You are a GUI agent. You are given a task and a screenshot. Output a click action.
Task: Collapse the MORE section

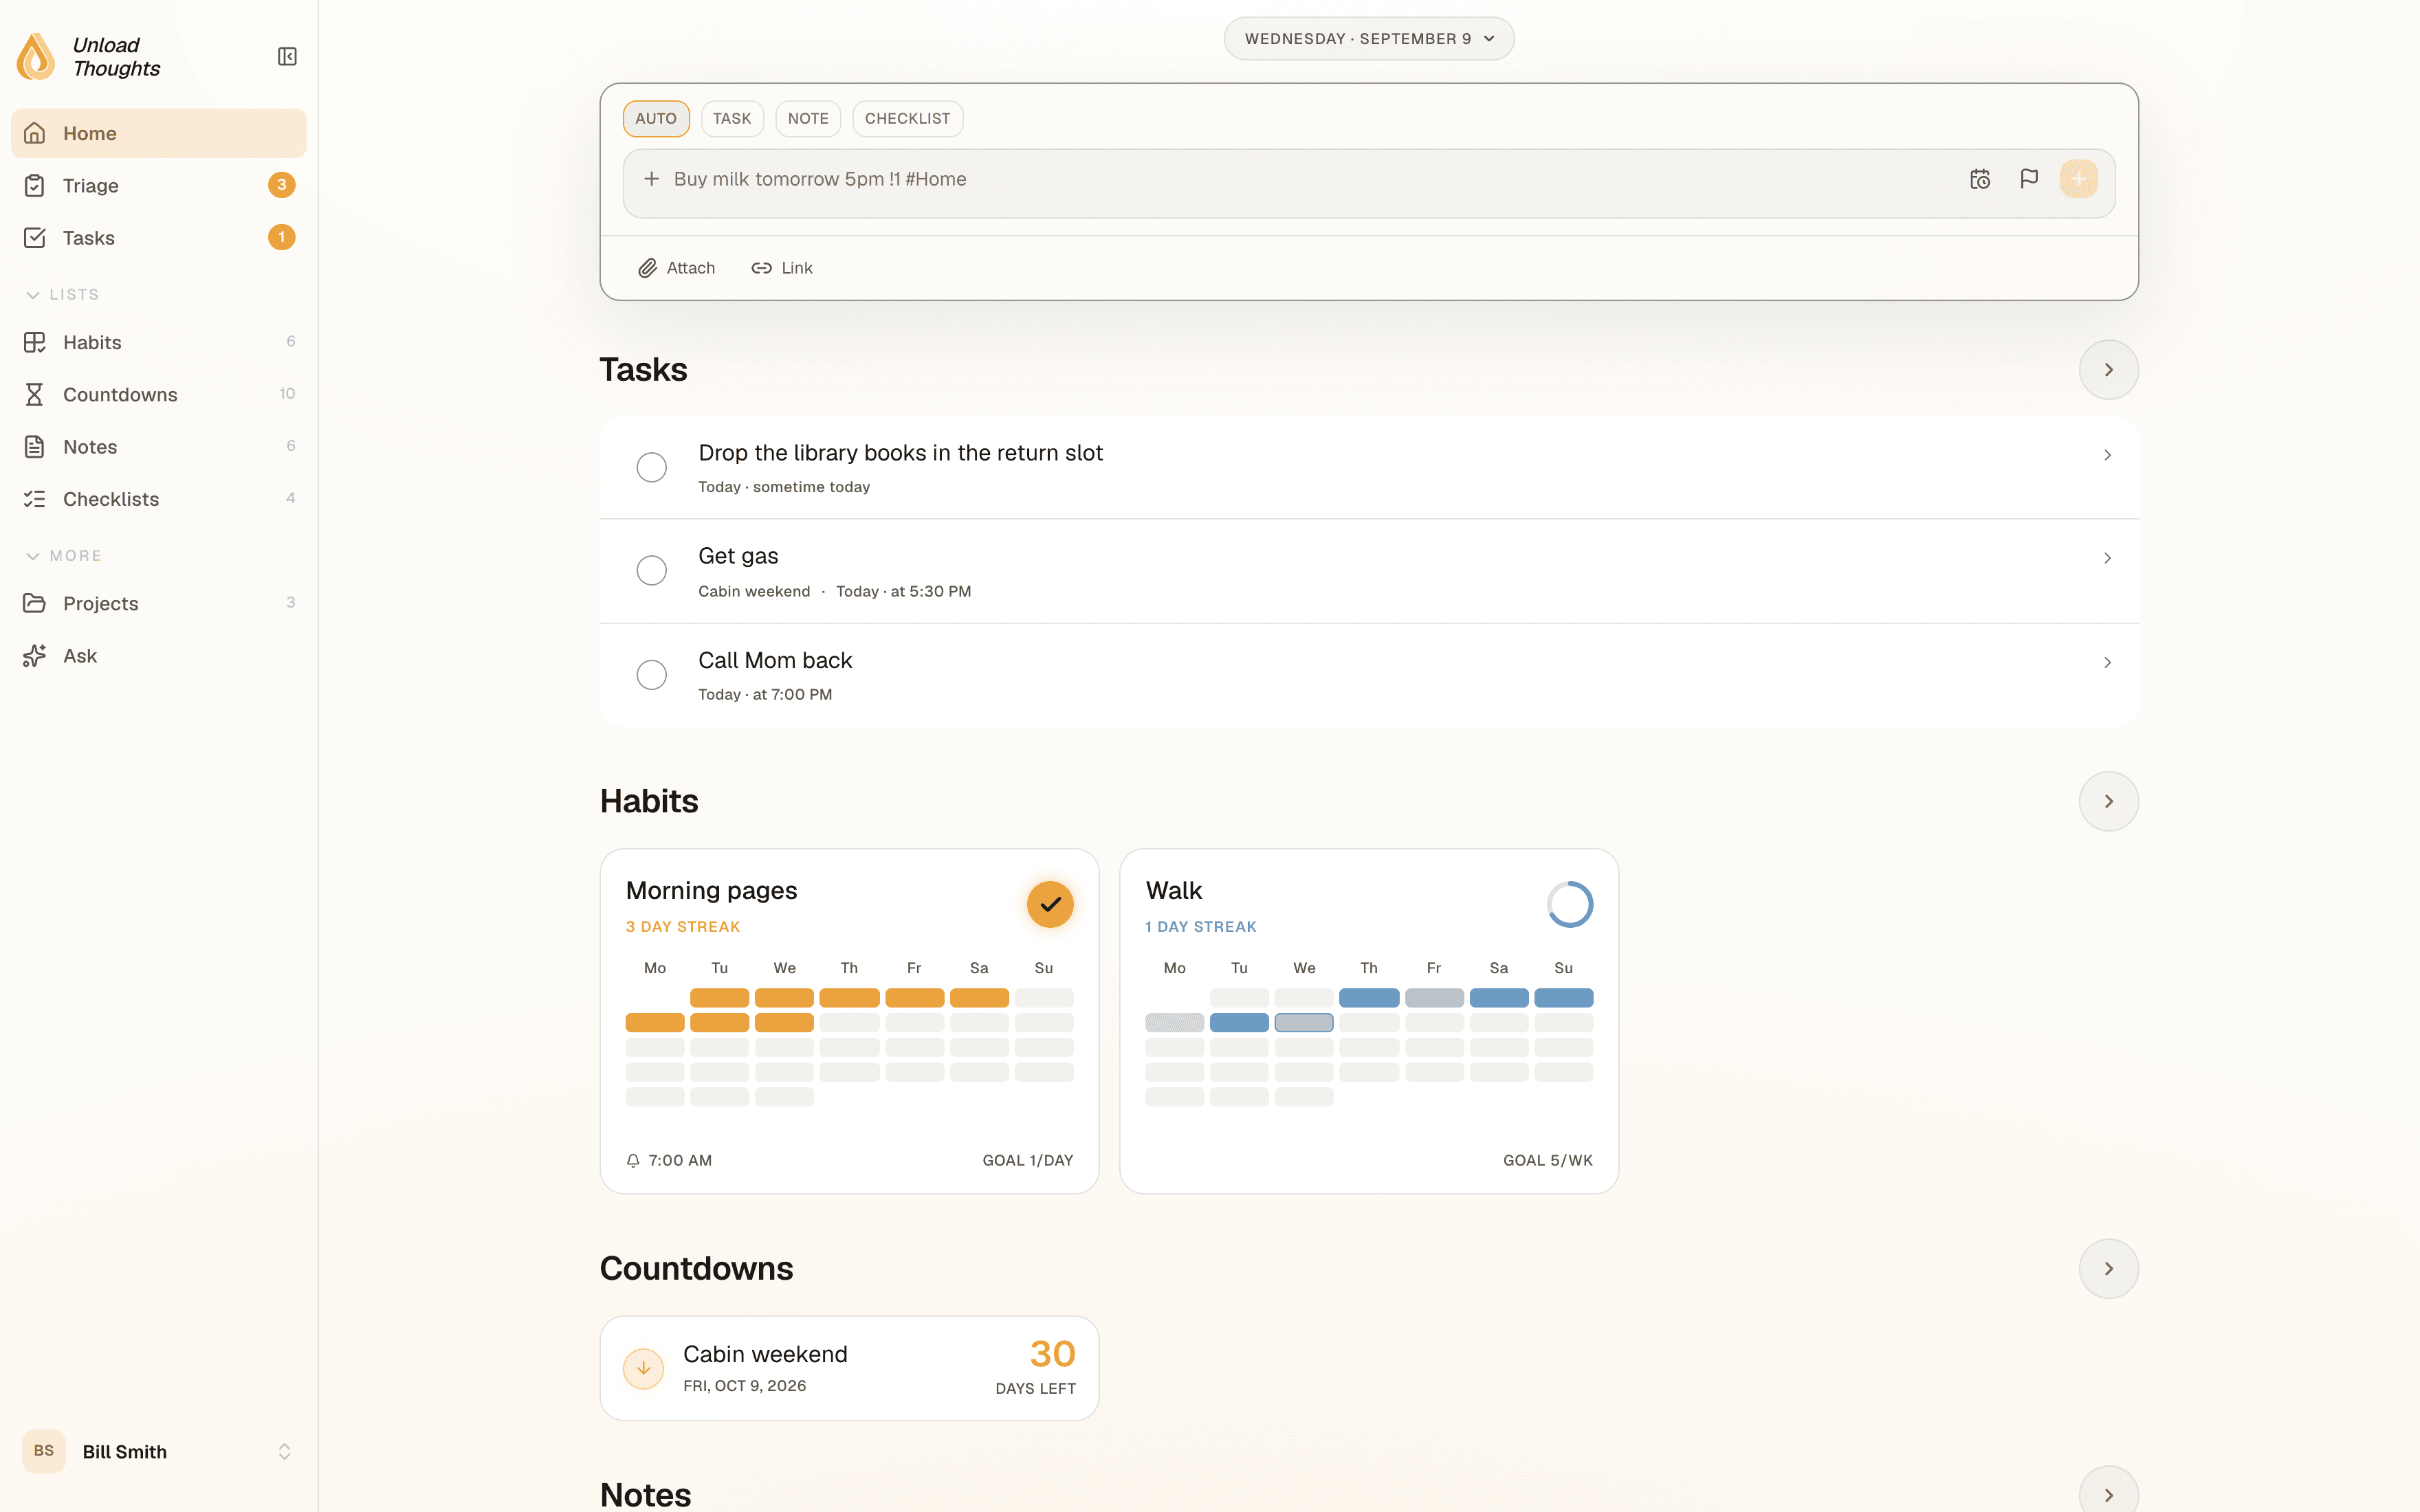63,556
